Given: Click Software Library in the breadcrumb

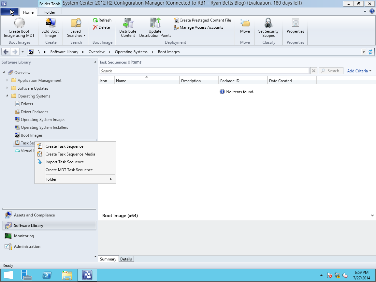Looking at the screenshot, I should tap(64, 52).
